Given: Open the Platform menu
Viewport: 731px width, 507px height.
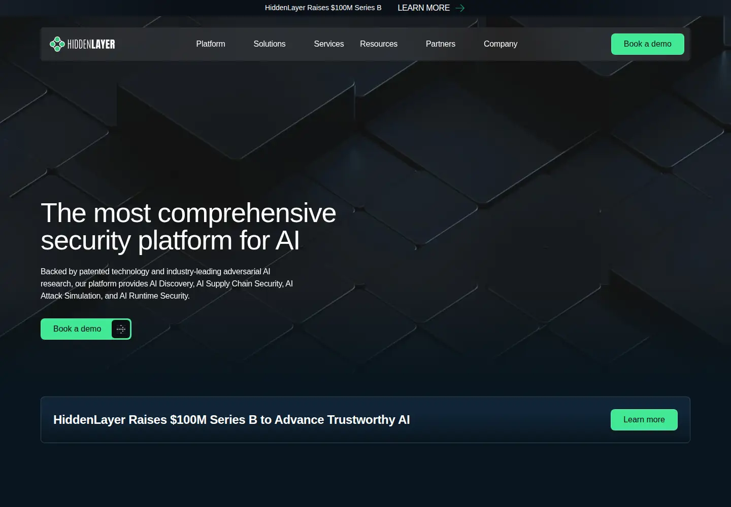Looking at the screenshot, I should point(211,44).
